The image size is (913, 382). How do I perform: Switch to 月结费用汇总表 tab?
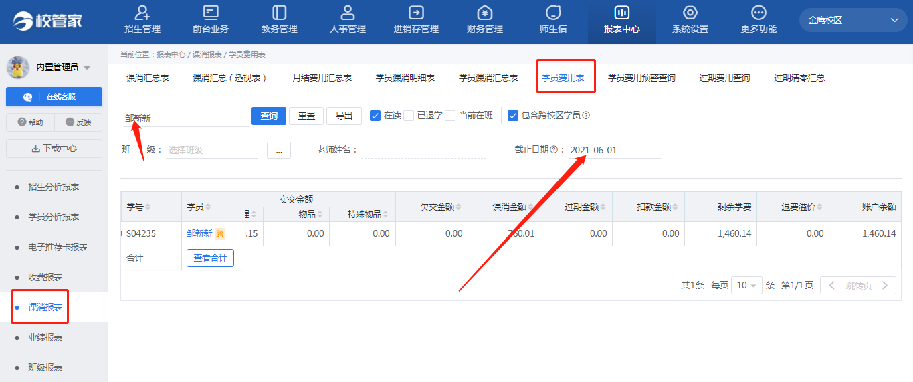pos(322,78)
